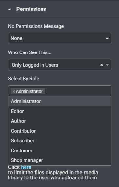This screenshot has width=119, height=187.
Task: Click the Administrator selected tag
Action: (28, 91)
